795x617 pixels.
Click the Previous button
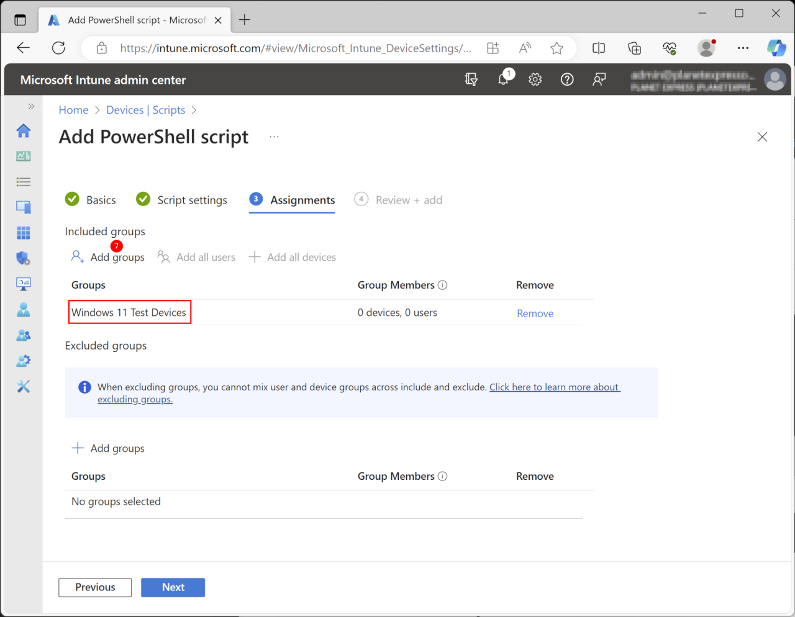pyautogui.click(x=95, y=587)
